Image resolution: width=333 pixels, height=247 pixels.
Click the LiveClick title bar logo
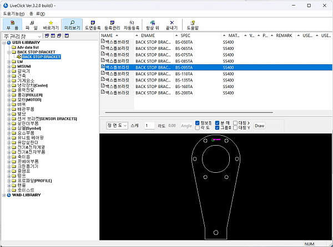pos(6,6)
